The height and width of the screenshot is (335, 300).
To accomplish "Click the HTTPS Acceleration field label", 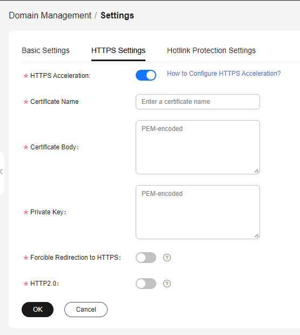I will pyautogui.click(x=61, y=76).
